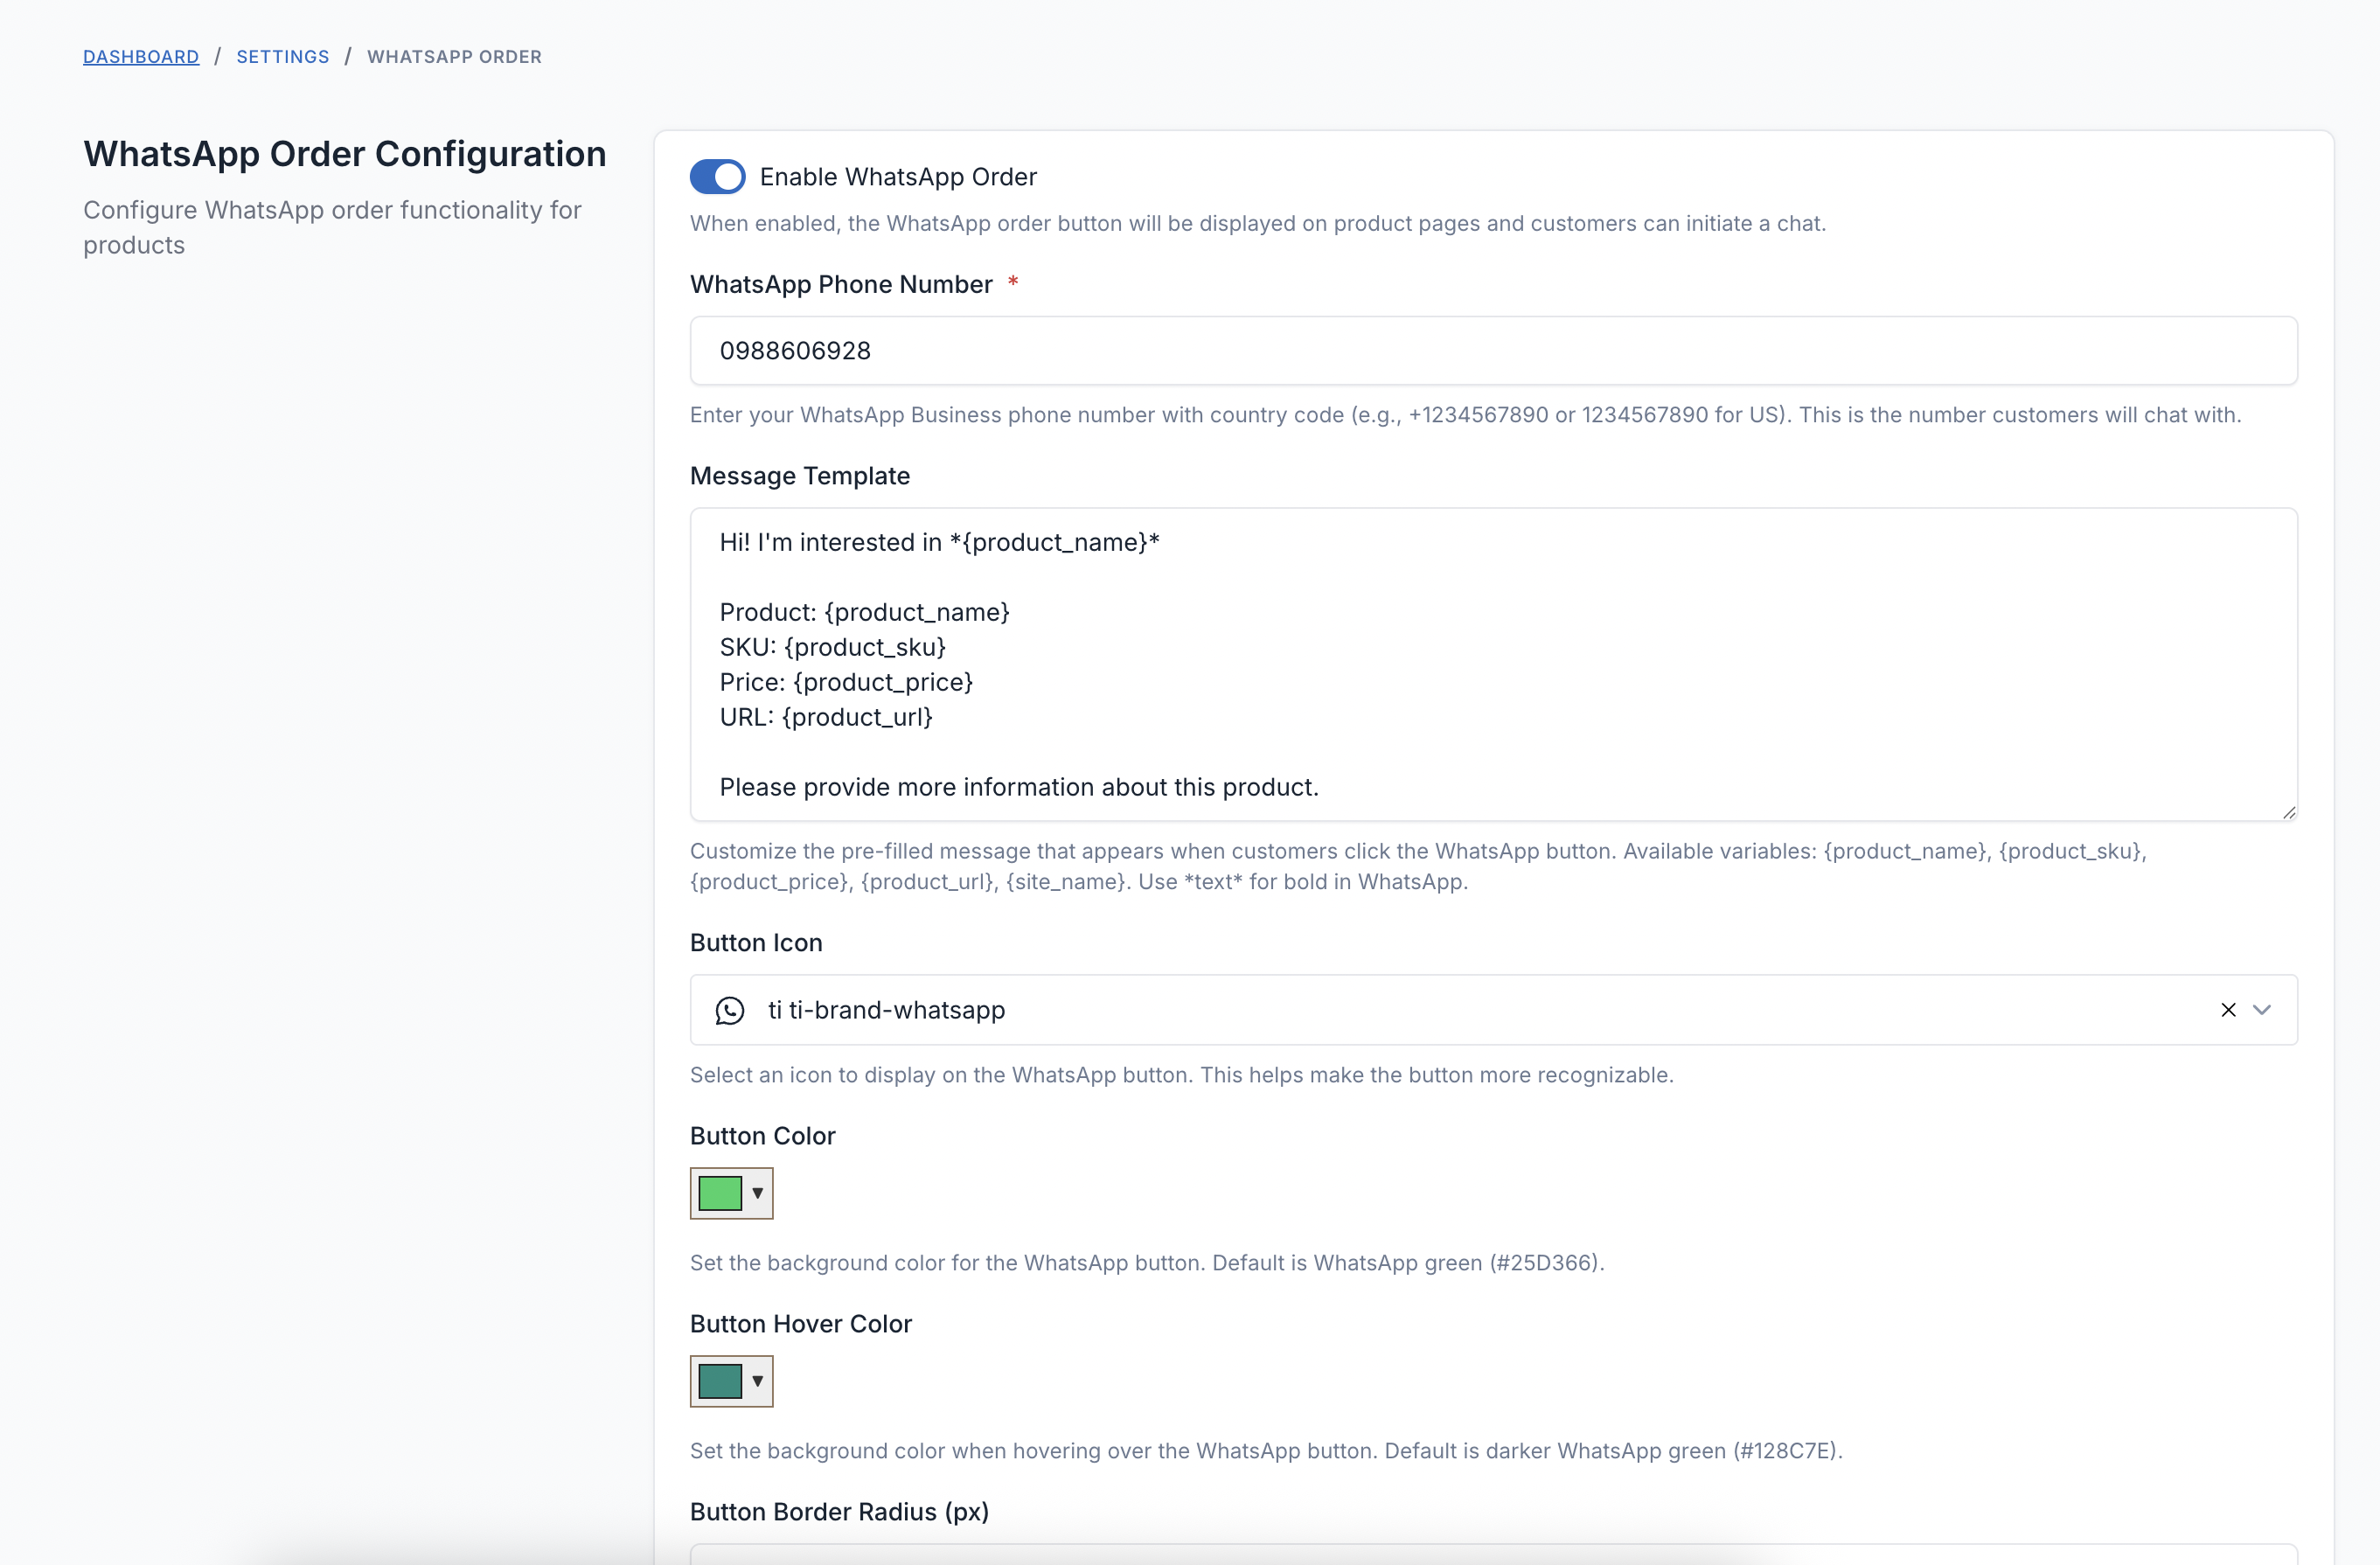Clear the selected button icon with X
The width and height of the screenshot is (2380, 1565).
[x=2228, y=1010]
